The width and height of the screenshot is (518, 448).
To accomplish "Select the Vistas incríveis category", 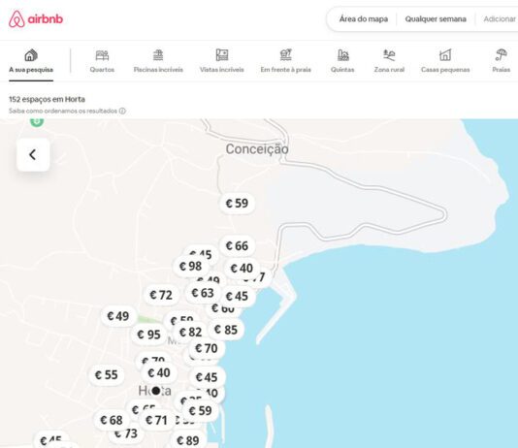I will pyautogui.click(x=222, y=61).
